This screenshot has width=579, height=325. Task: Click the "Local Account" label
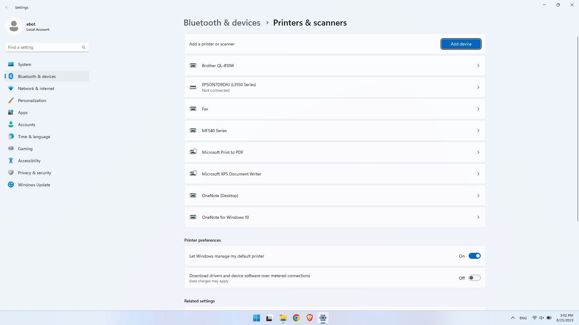pos(38,29)
